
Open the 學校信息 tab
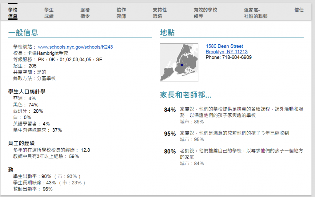coord(13,13)
